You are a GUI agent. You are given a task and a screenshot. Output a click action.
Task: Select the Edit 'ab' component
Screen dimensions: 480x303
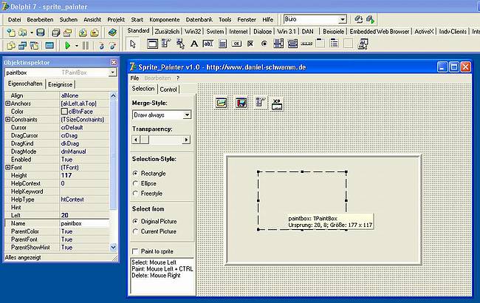[208, 44]
